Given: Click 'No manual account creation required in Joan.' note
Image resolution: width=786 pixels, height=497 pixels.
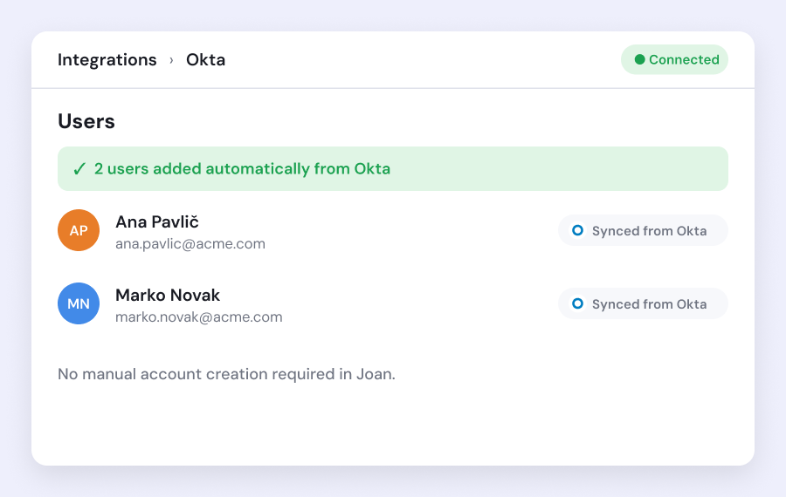Looking at the screenshot, I should coord(226,374).
